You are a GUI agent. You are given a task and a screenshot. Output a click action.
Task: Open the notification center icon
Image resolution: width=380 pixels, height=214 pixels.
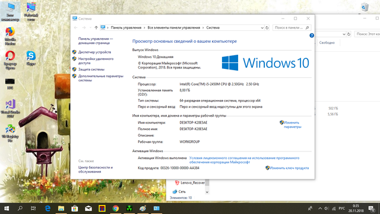coord(372,209)
